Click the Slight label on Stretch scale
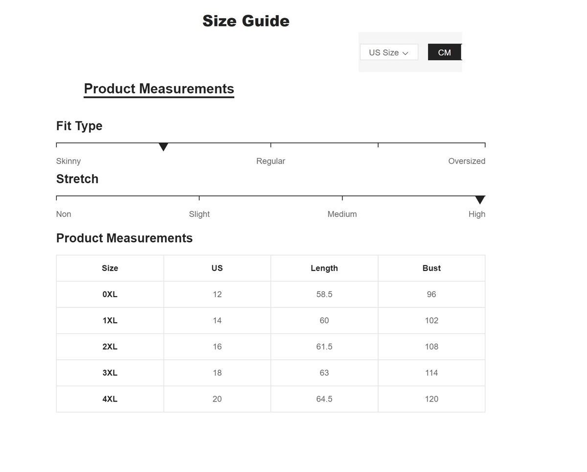The image size is (587, 472). 199,214
